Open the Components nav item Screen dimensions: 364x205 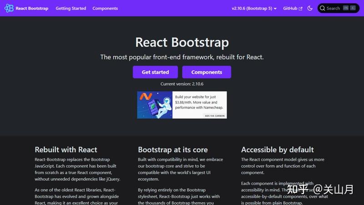pos(105,8)
